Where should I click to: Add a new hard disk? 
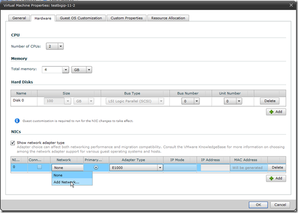click(276, 112)
